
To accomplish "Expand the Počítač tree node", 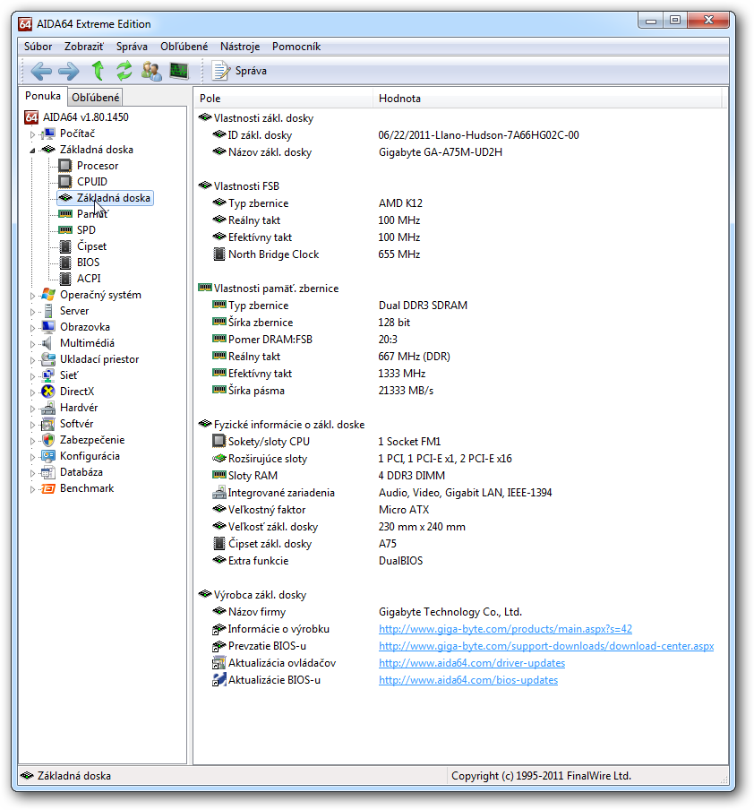I will tap(32, 134).
